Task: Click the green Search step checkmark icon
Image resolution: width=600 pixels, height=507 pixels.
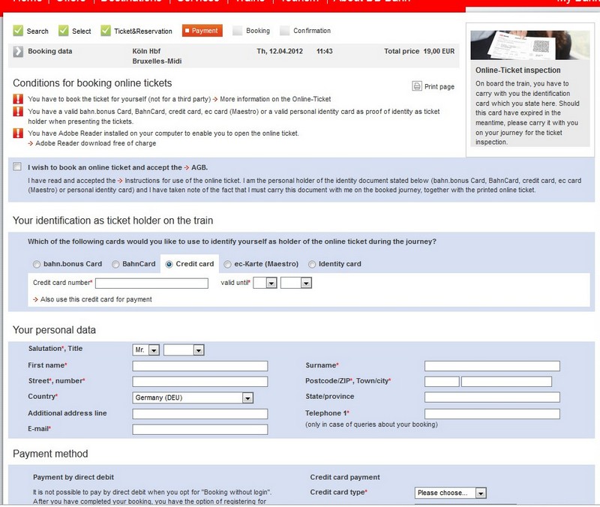Action: pos(18,31)
